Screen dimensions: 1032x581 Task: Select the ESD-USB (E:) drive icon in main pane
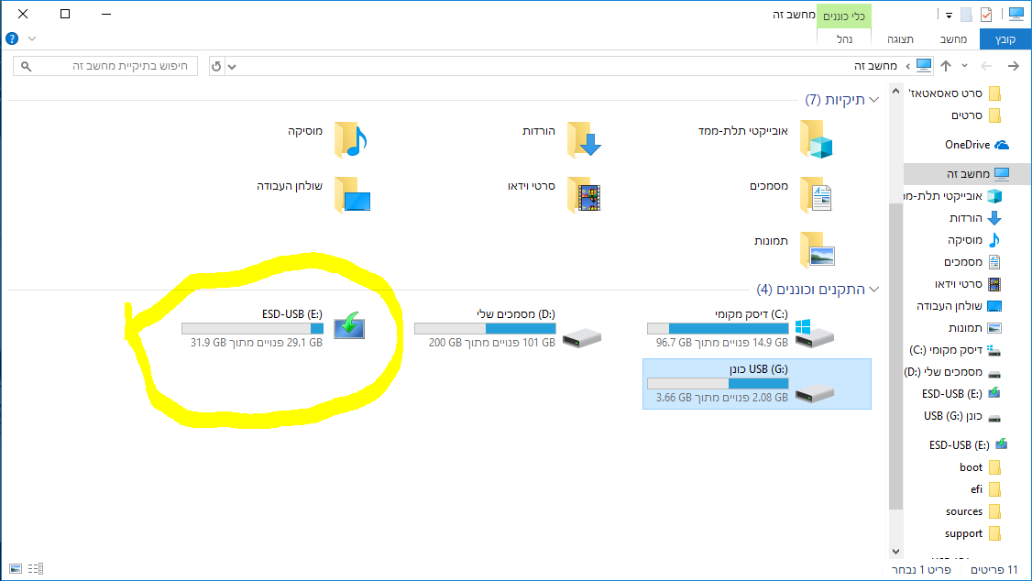[349, 326]
